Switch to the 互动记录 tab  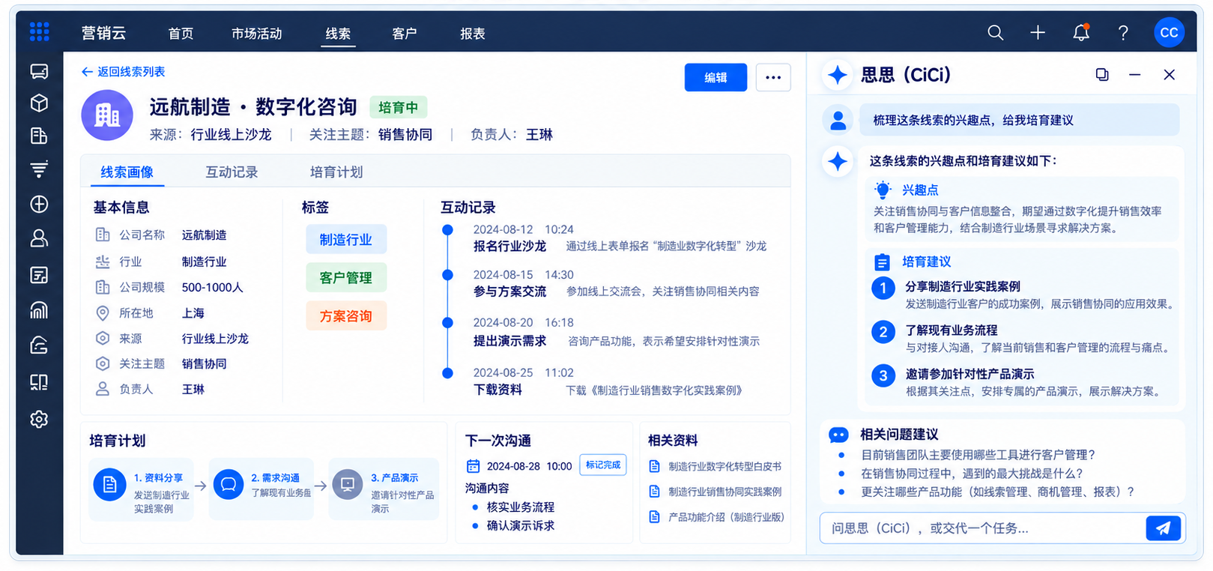(x=232, y=172)
